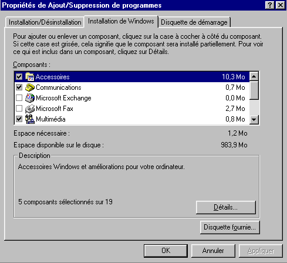Click the component list scroll up arrow

click(254, 76)
